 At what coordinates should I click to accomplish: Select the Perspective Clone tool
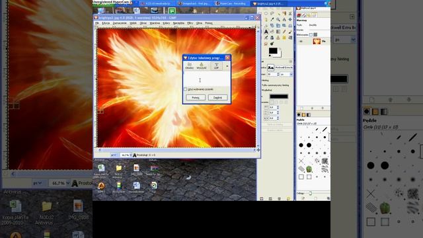click(x=290, y=38)
